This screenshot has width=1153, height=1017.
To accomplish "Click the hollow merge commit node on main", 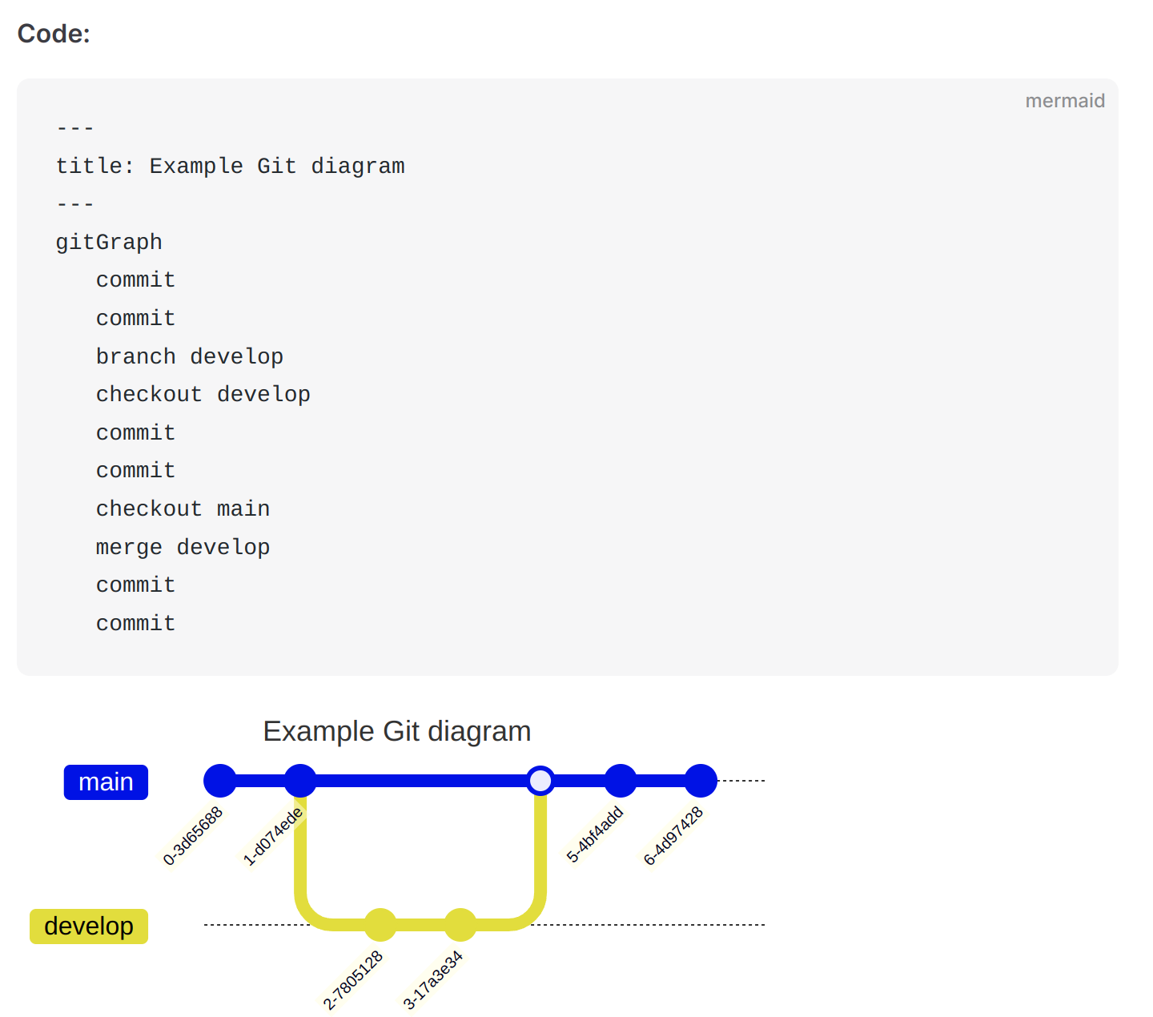I will coord(540,781).
